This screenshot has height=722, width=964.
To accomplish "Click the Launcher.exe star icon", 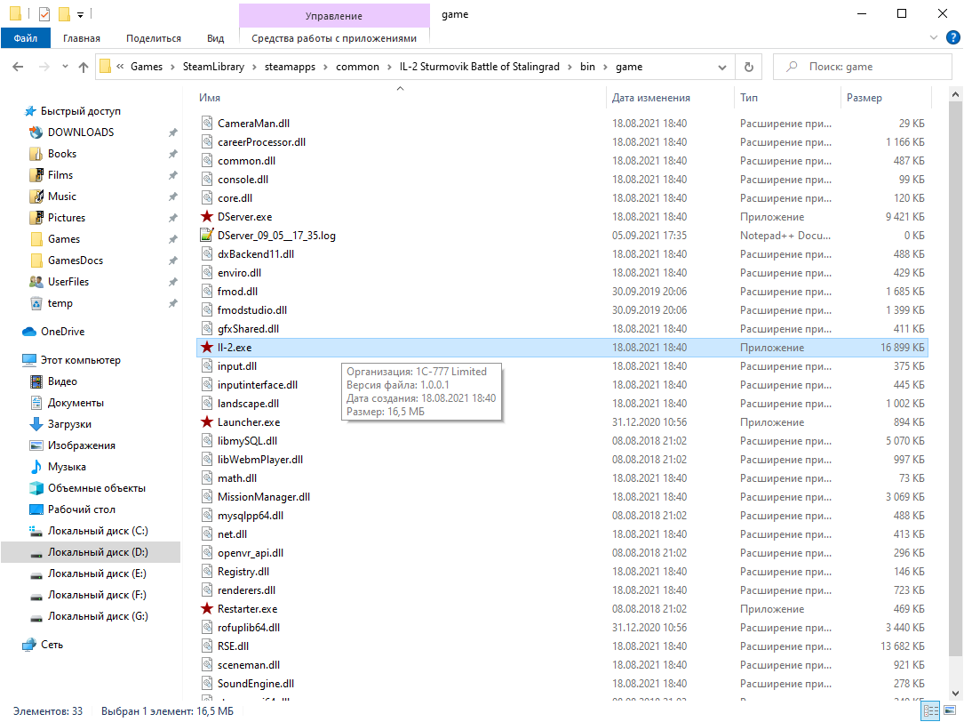I will 207,422.
